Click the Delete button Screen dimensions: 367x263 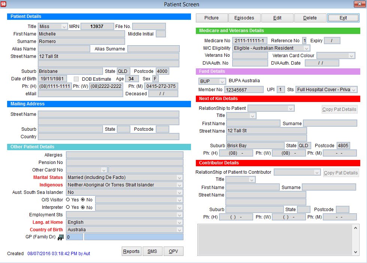pos(310,18)
